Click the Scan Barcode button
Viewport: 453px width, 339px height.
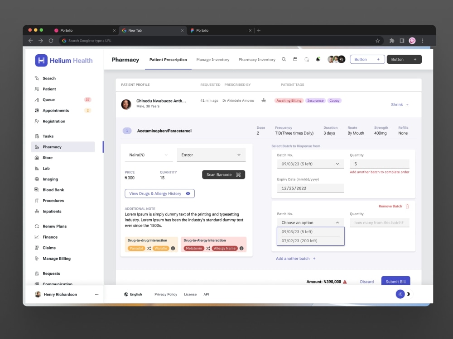pos(224,174)
